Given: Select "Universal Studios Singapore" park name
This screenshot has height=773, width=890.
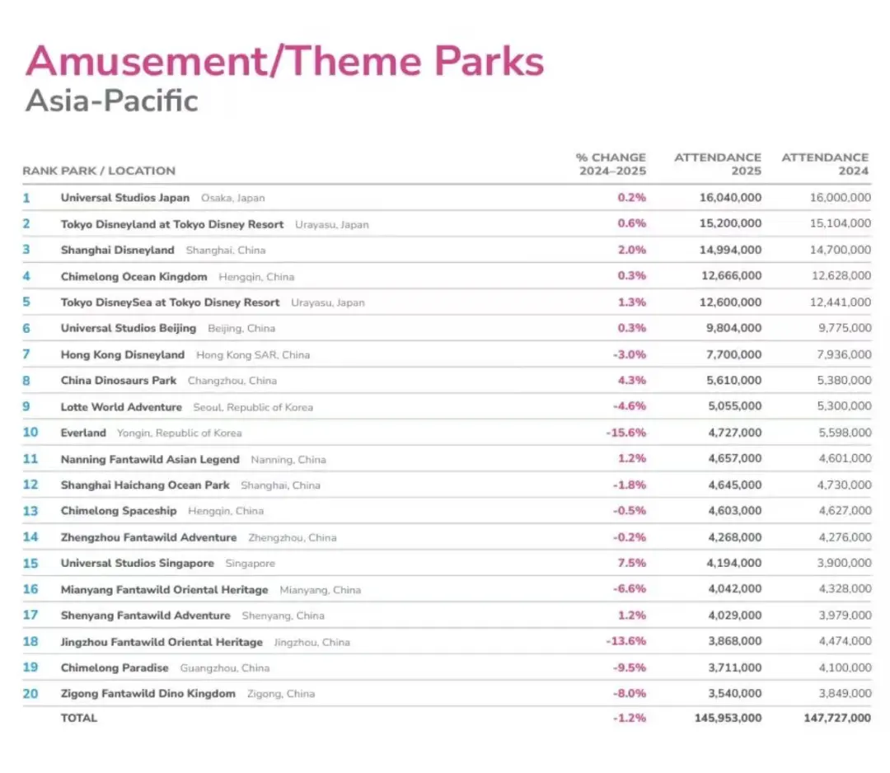Looking at the screenshot, I should click(x=138, y=563).
